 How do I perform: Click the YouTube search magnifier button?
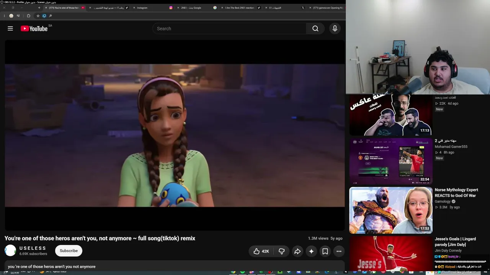tap(315, 29)
